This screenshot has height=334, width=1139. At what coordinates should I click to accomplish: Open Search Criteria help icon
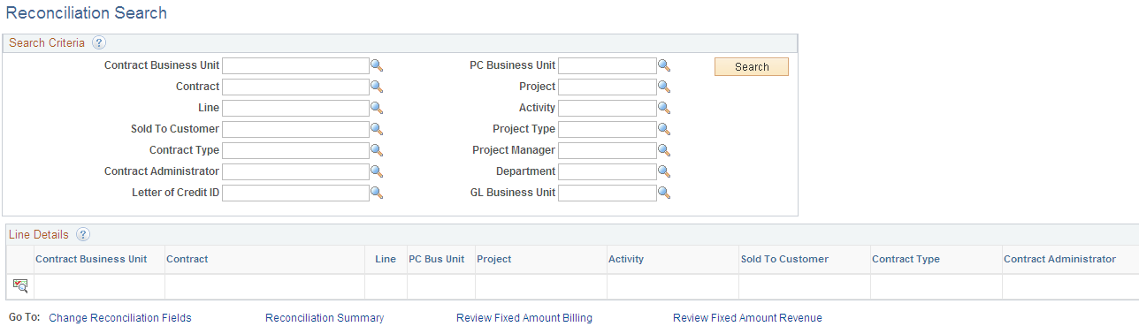pyautogui.click(x=99, y=42)
